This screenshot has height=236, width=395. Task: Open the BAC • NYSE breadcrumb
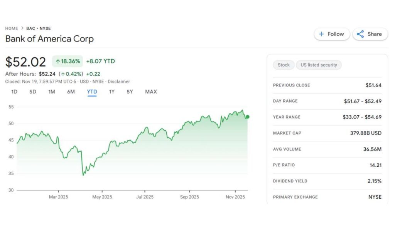(39, 28)
